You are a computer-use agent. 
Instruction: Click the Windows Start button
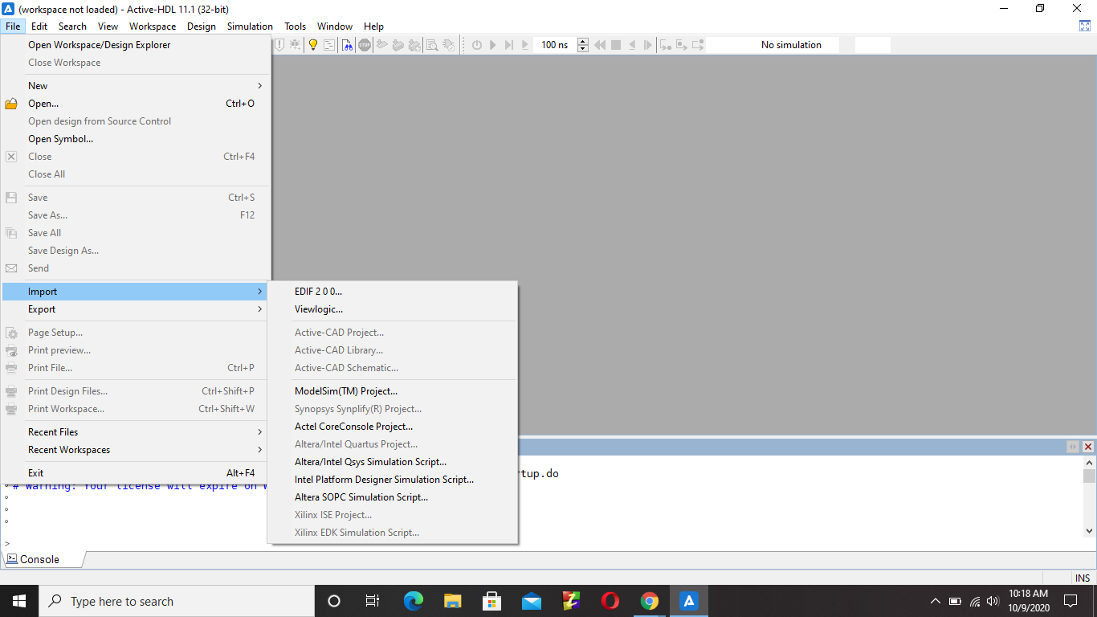pos(18,601)
